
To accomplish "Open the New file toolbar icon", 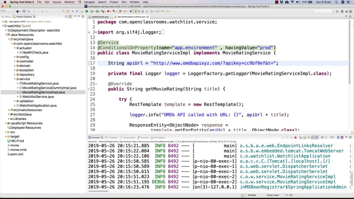I will (x=3, y=11).
